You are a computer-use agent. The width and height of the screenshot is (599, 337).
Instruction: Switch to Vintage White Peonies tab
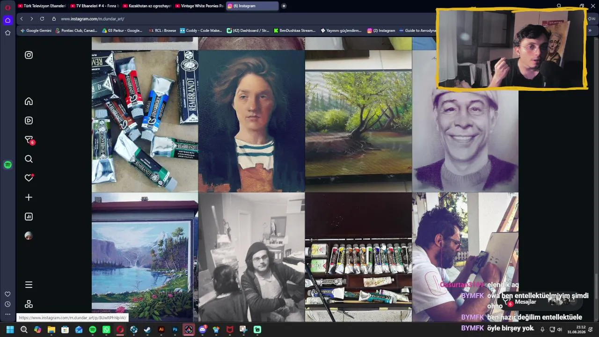199,6
